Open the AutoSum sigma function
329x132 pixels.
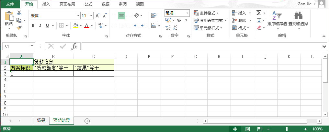tap(259, 13)
